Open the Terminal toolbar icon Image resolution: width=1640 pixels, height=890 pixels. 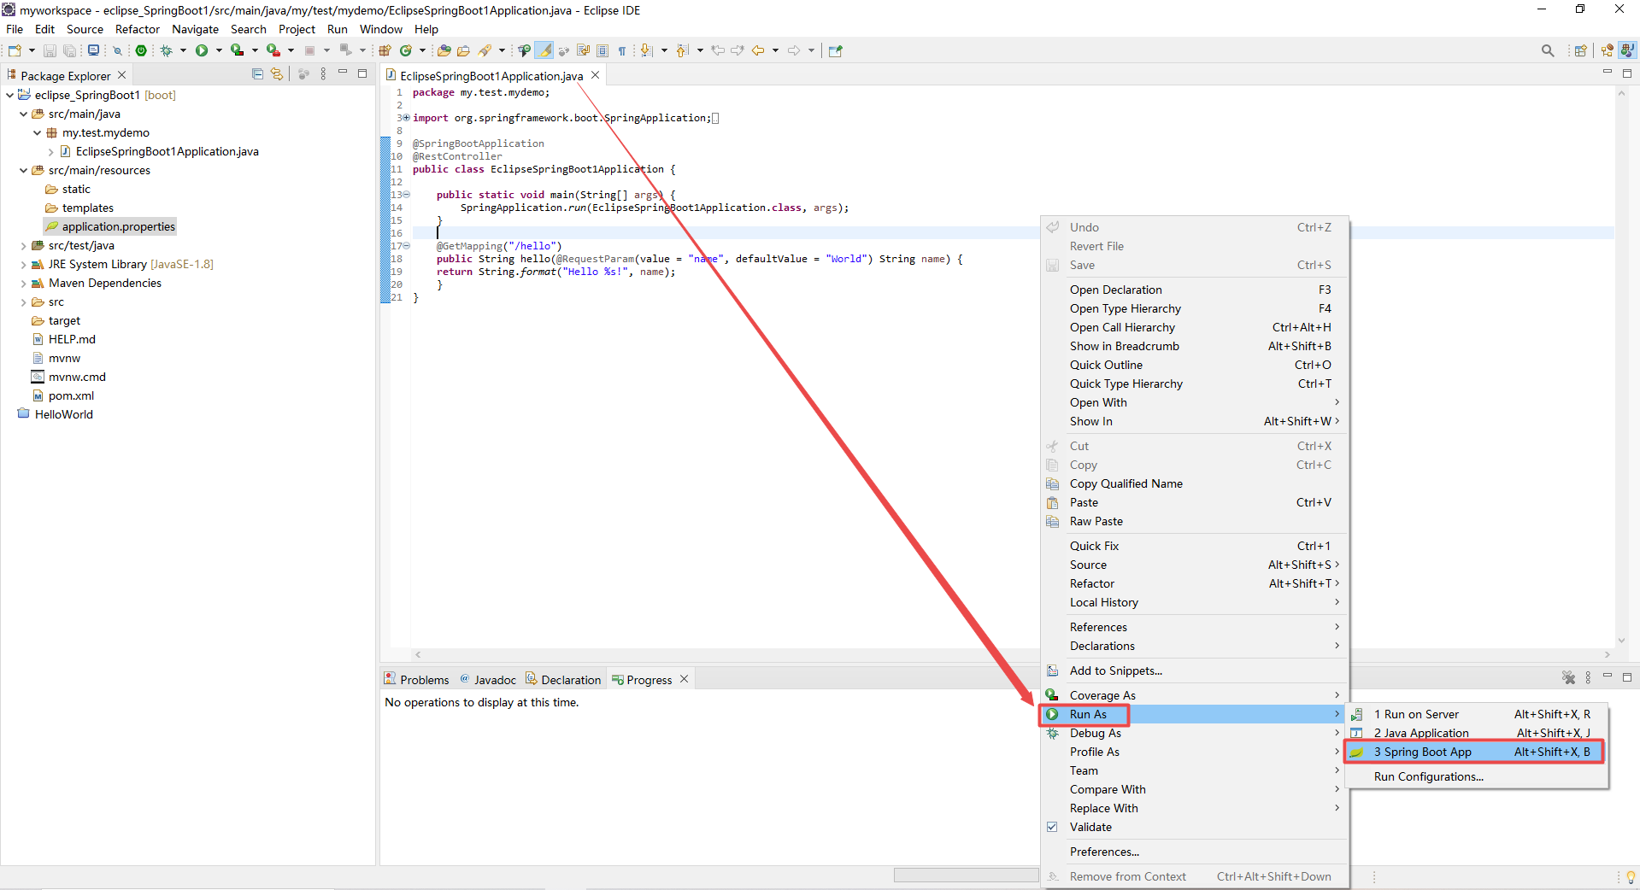pyautogui.click(x=93, y=50)
